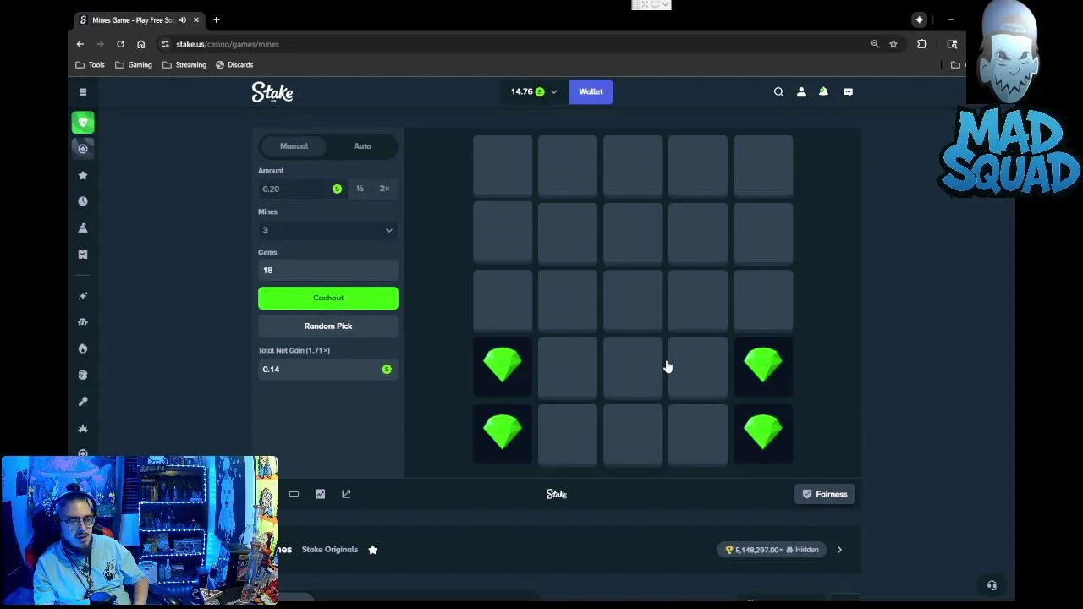The image size is (1083, 609).
Task: Mute the tab via its speaker icon
Action: 182,19
